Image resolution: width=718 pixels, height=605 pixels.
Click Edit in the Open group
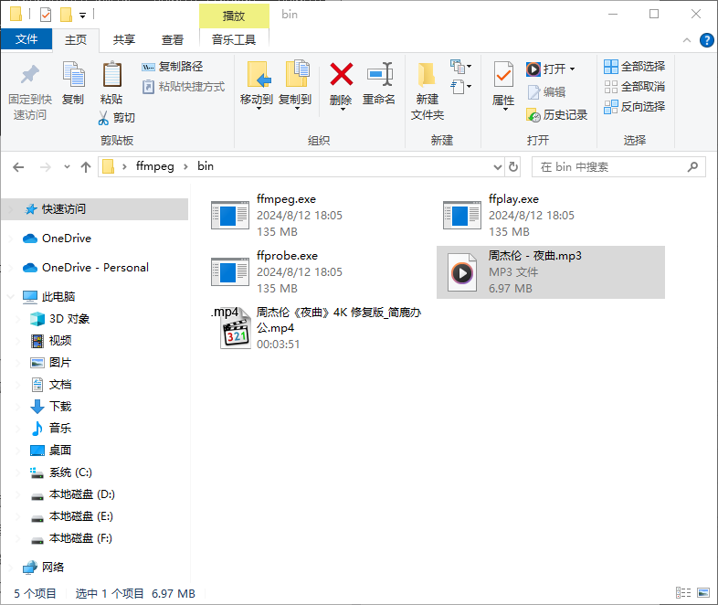tap(547, 92)
